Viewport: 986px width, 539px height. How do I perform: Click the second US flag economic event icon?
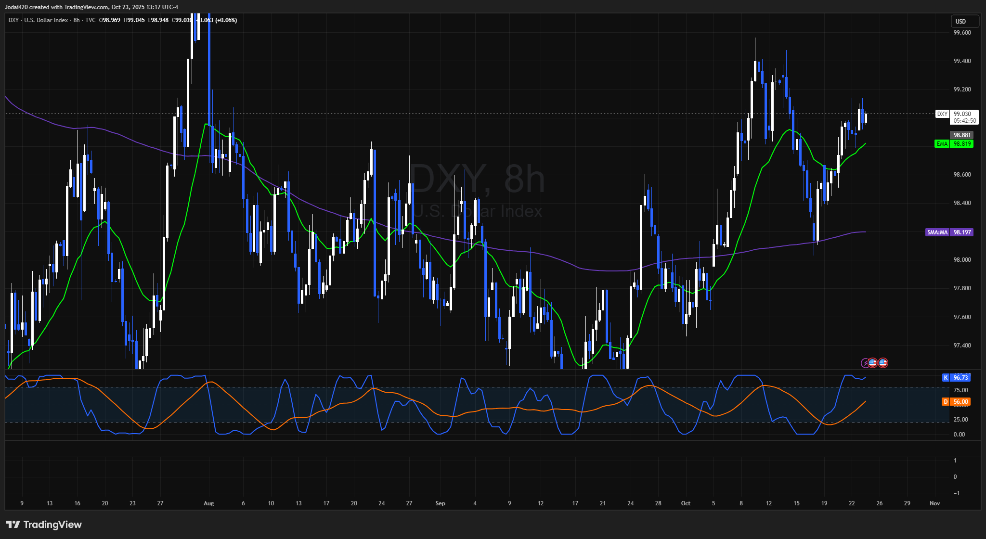point(883,363)
